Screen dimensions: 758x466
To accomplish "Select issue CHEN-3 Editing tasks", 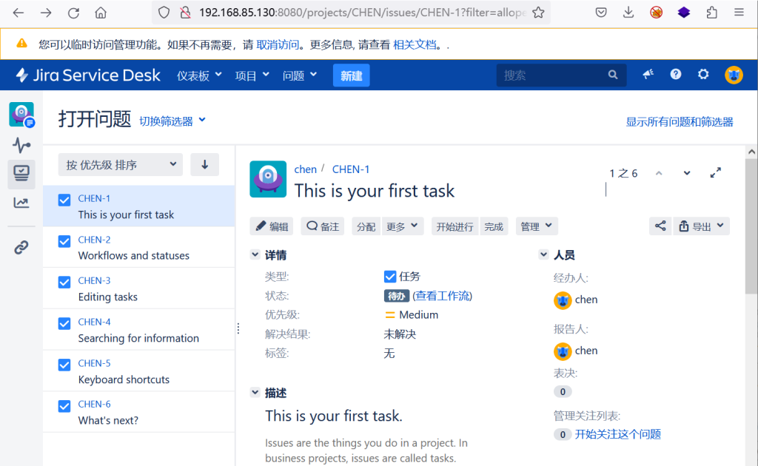I will [139, 288].
